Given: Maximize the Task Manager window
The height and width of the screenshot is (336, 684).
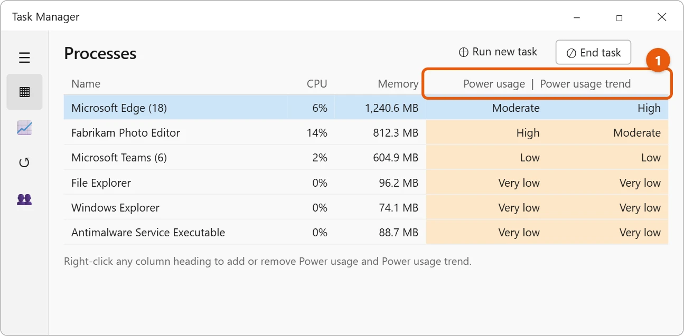Looking at the screenshot, I should click(x=619, y=17).
